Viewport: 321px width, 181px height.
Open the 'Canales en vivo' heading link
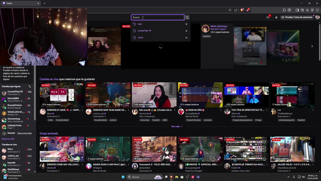coord(49,79)
